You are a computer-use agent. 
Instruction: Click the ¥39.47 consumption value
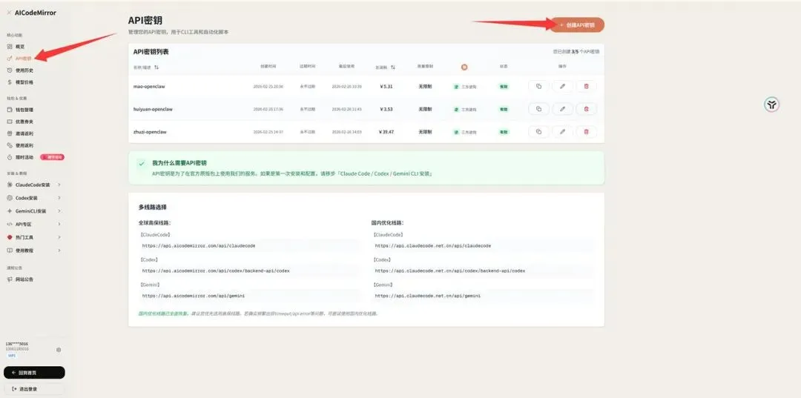386,132
